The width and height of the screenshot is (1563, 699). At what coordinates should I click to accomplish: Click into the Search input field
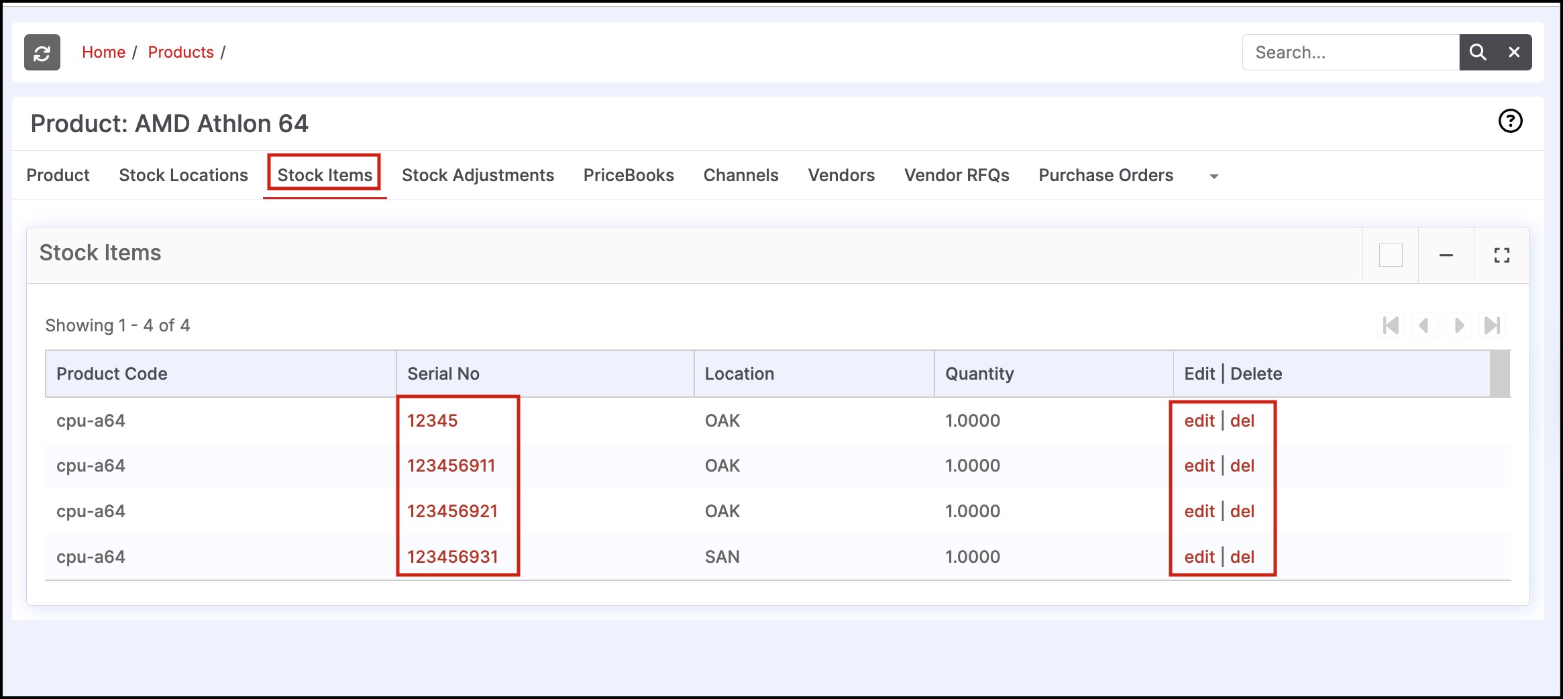click(x=1351, y=52)
